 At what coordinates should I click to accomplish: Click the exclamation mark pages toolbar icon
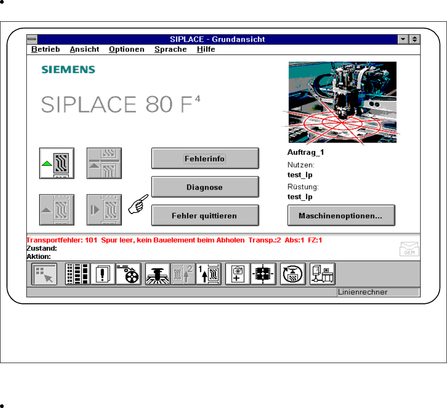103,274
